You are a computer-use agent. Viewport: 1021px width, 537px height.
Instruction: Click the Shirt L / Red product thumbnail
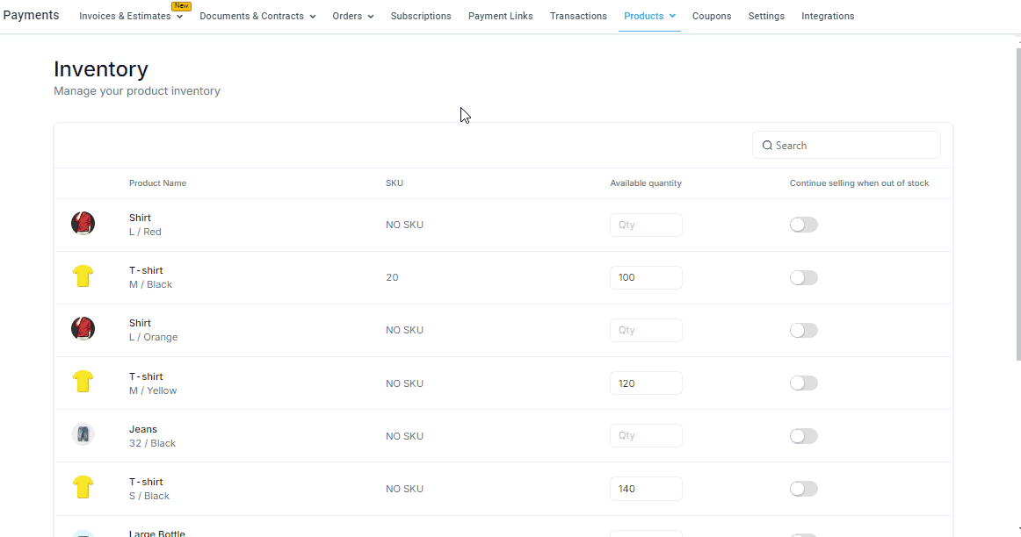[83, 224]
